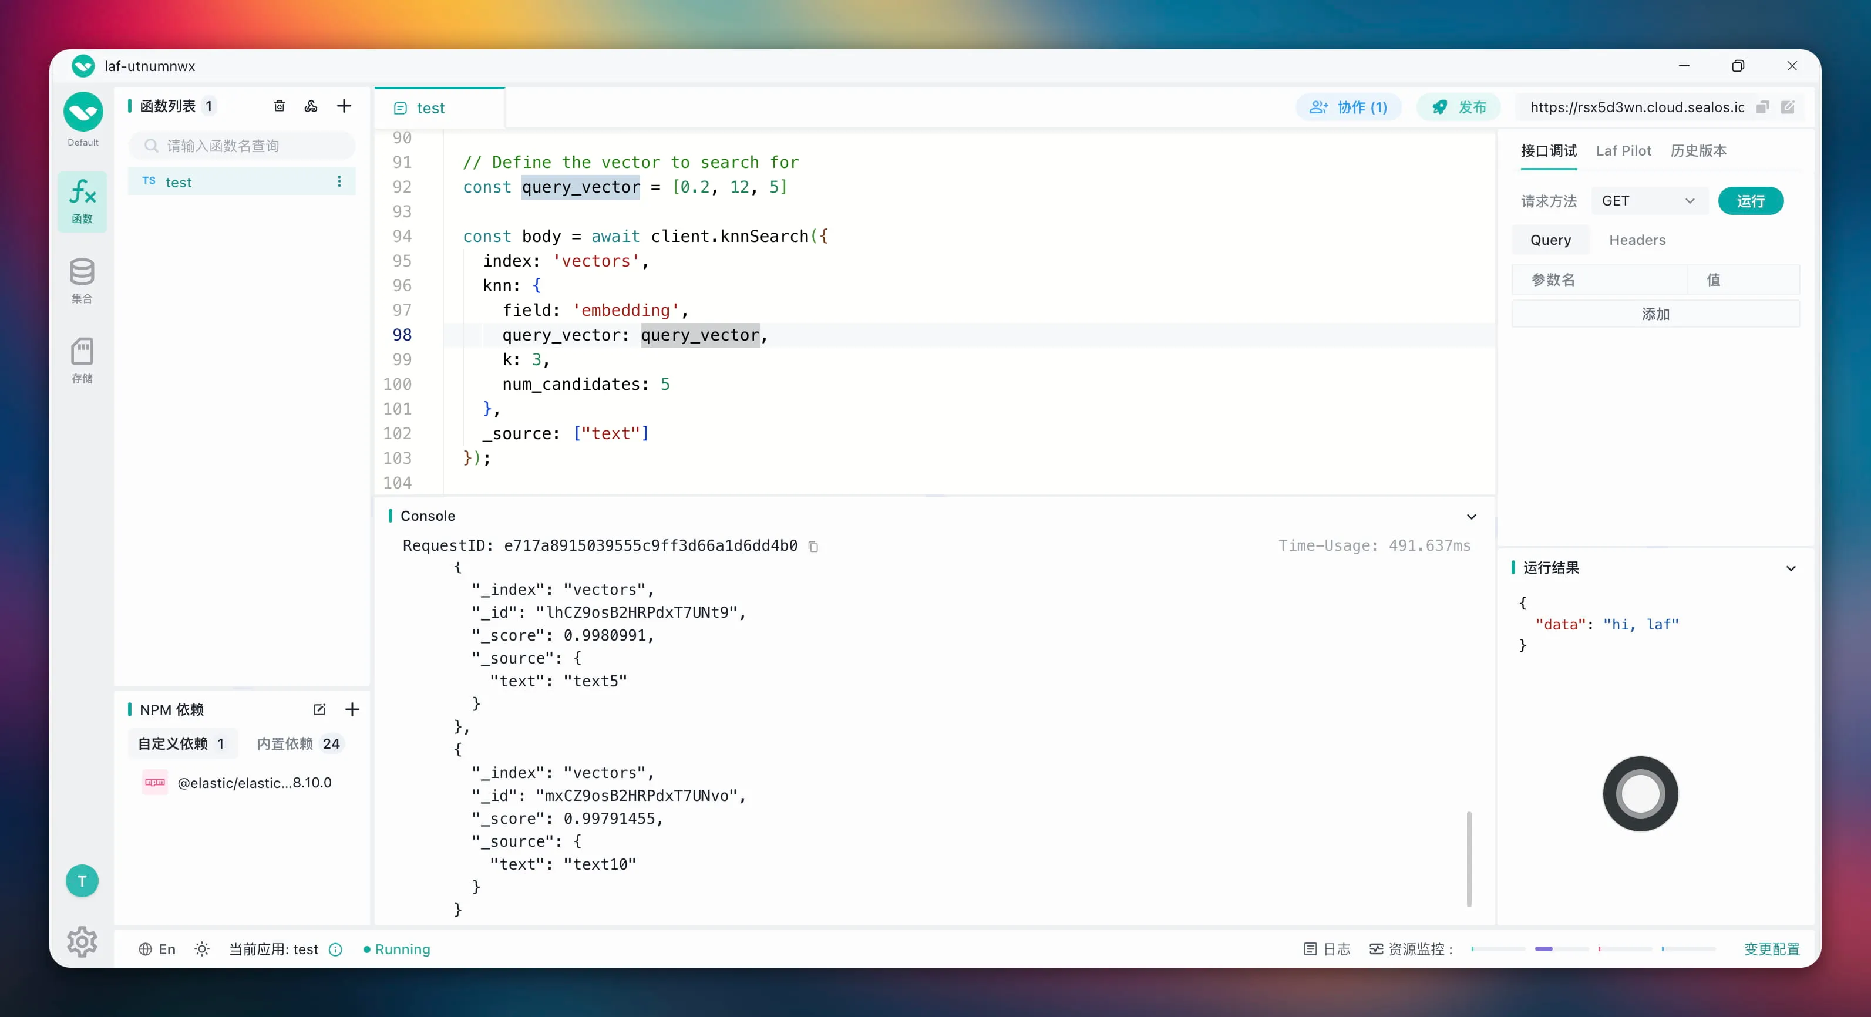Open the recycle bin in function list

[279, 106]
